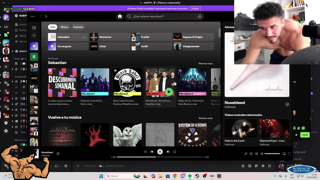This screenshot has width=320, height=180.
Task: Open El exilio shortcut tile
Action: 152,37
